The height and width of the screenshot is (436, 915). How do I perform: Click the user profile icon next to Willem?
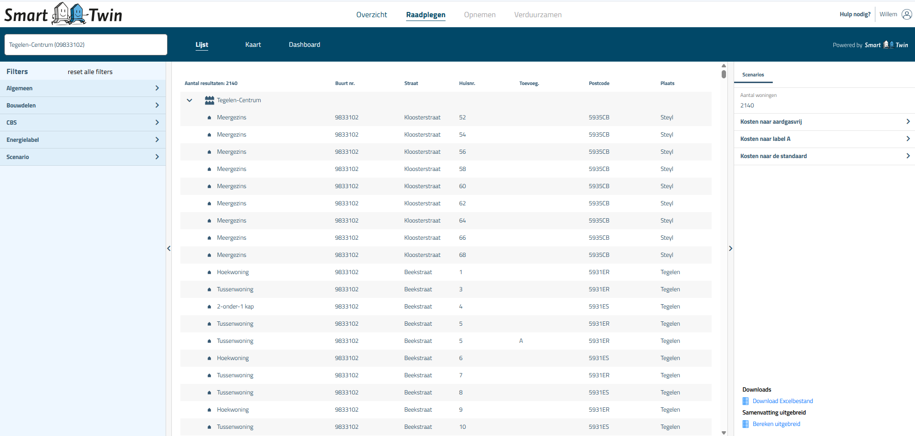coord(906,14)
